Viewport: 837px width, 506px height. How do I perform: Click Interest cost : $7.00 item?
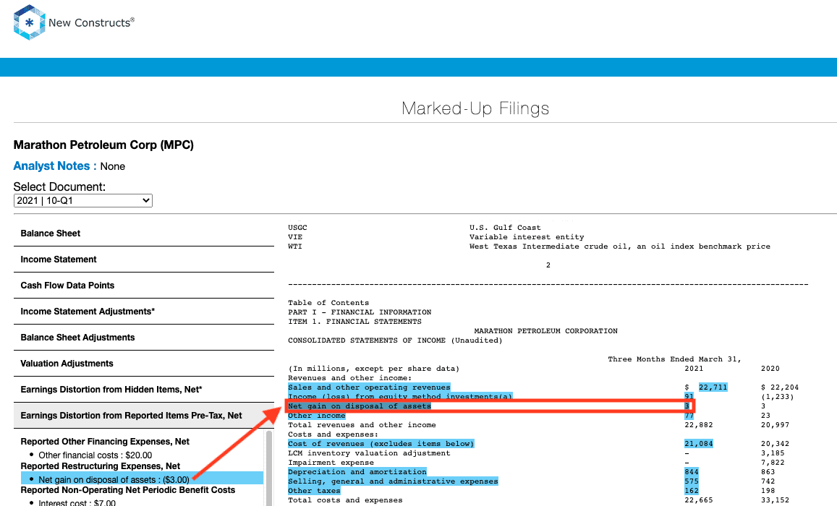(x=77, y=503)
